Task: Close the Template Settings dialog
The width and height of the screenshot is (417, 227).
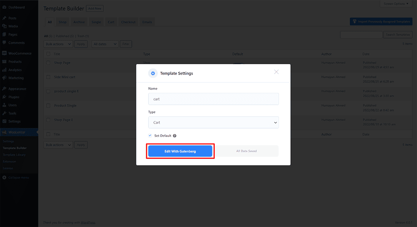Action: (x=276, y=72)
